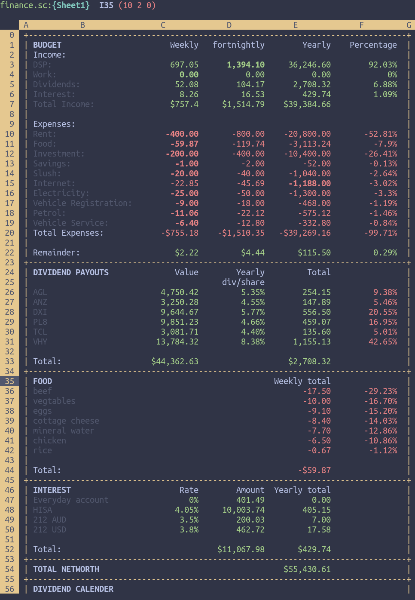Click the DIVIDEND CALENDER heading
Viewport: 415px width, 600px height.
click(73, 589)
